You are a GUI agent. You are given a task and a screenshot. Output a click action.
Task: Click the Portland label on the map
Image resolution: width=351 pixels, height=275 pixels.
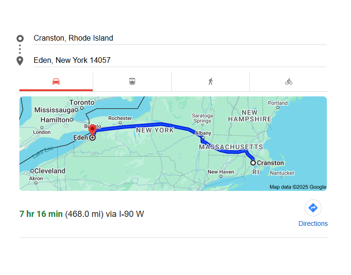[278, 103]
